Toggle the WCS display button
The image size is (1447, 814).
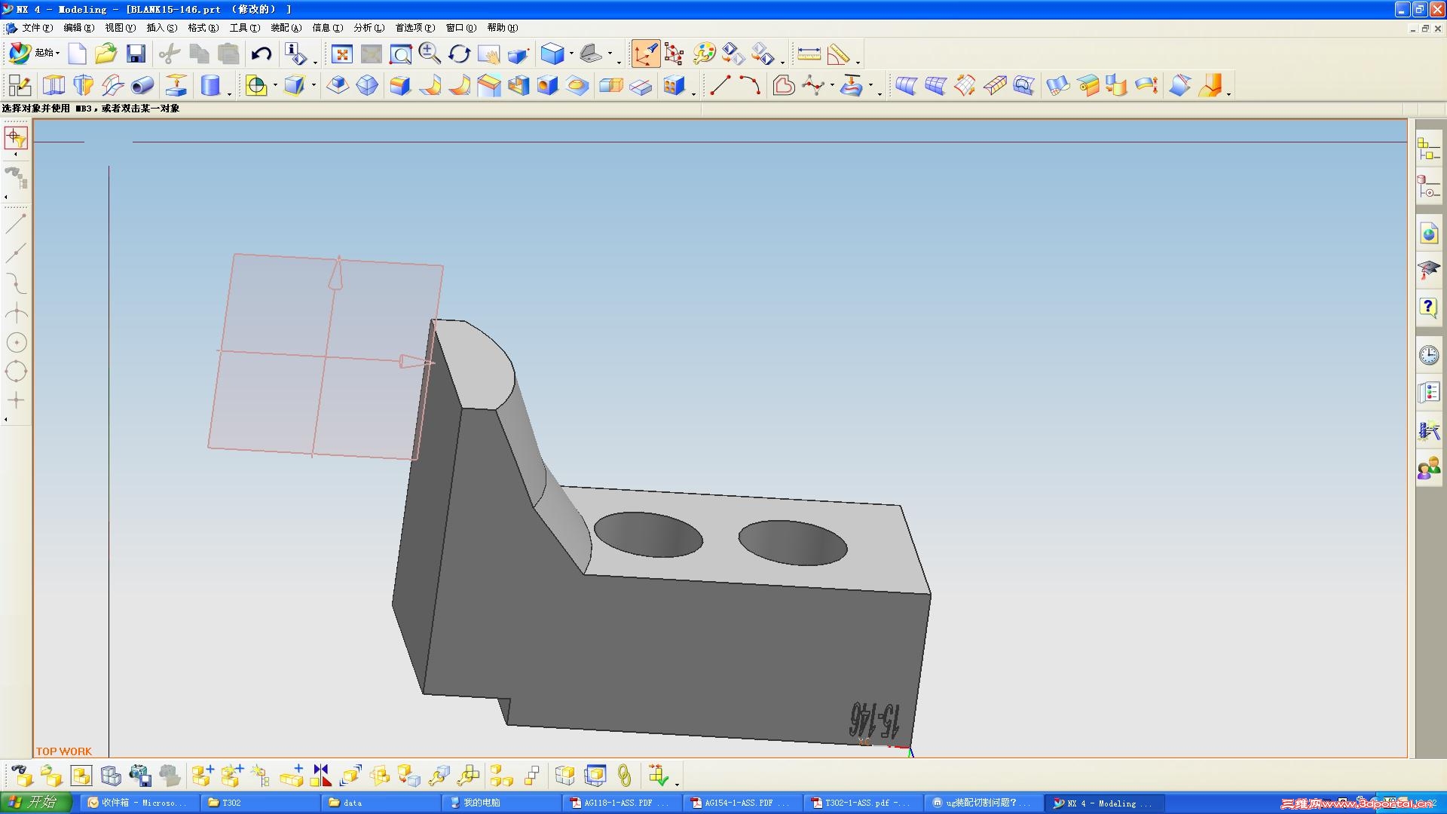[x=646, y=54]
